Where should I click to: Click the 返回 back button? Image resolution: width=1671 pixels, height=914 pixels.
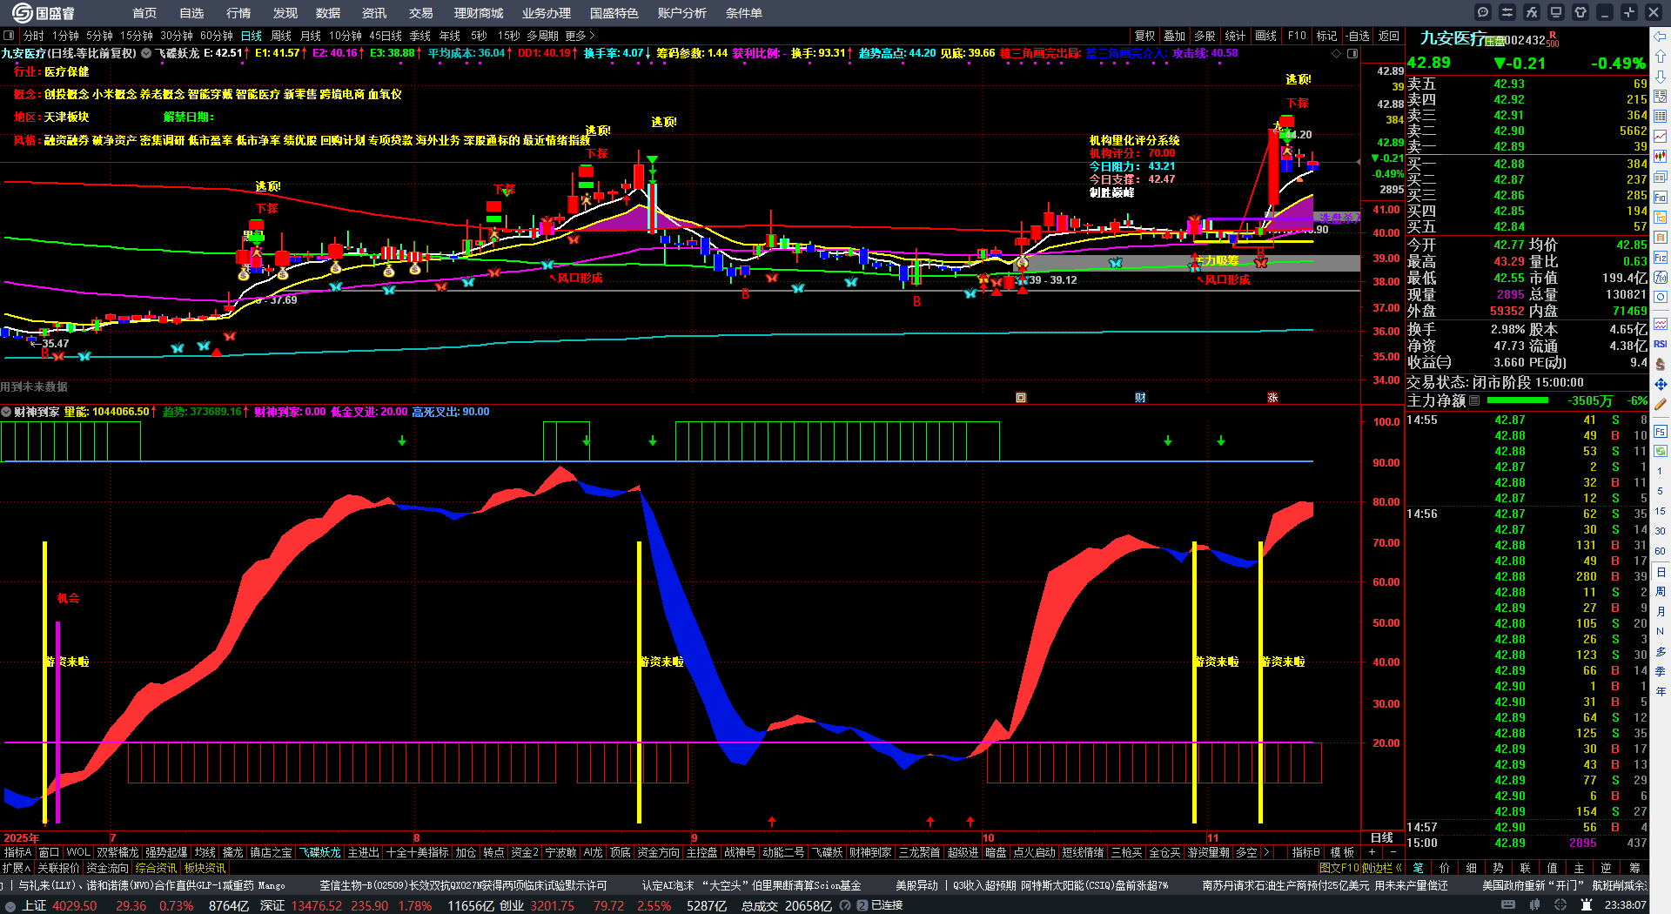1389,36
